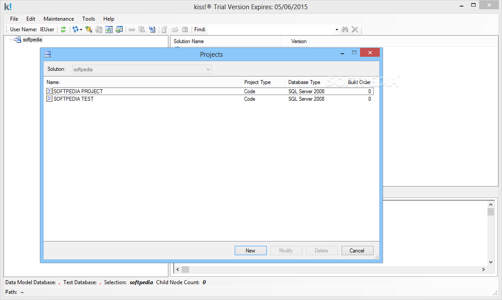The width and height of the screenshot is (502, 300).
Task: Click the gray database transfer toolbar icon
Action: pos(99,29)
